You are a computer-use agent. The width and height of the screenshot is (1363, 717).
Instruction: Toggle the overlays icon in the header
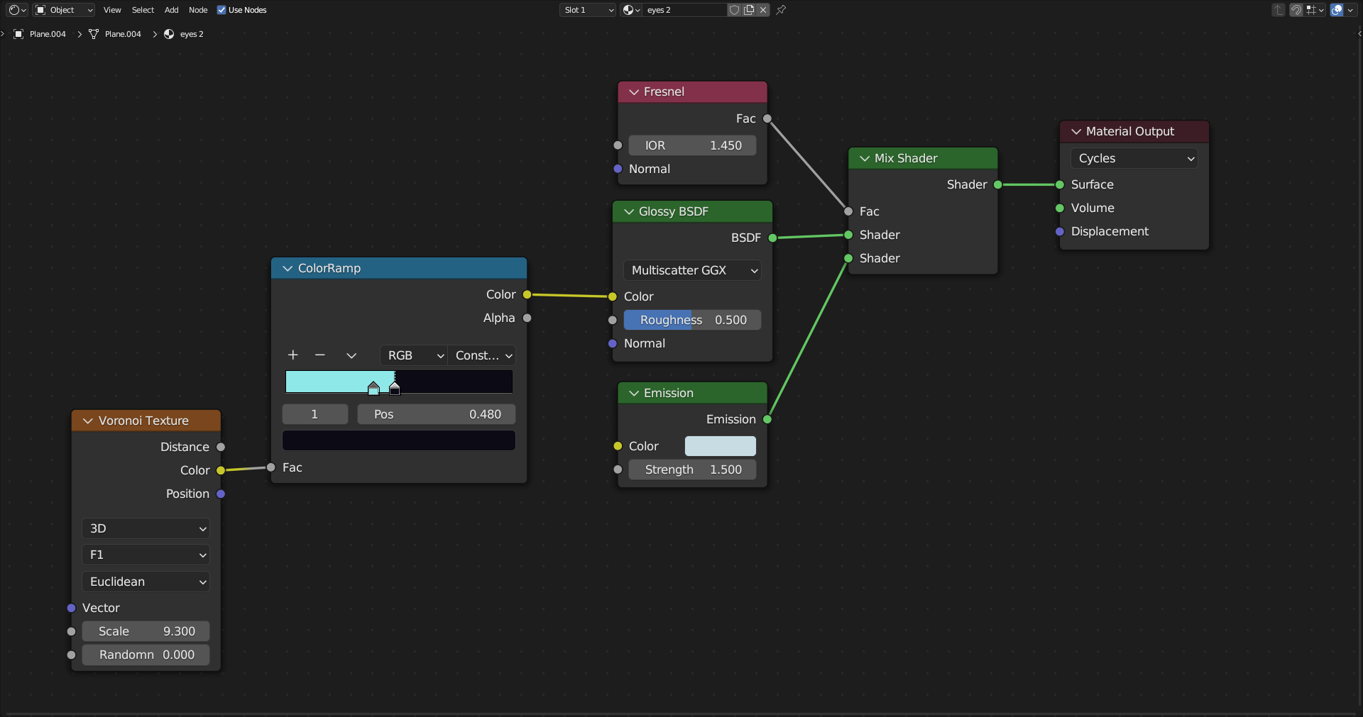tap(1337, 10)
